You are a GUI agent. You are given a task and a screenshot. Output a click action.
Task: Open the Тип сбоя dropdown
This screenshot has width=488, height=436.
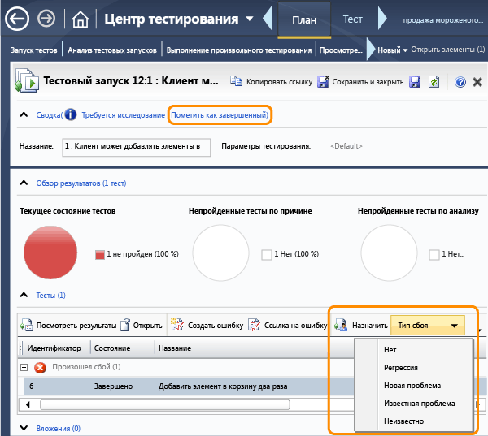pyautogui.click(x=428, y=326)
